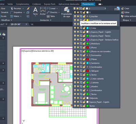The width and height of the screenshot is (136, 124).
Task: Open the Recortar dropdown arrow
Action: point(23,8)
